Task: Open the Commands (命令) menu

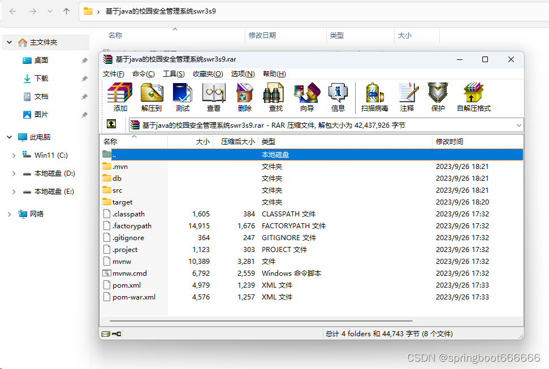Action: tap(143, 74)
